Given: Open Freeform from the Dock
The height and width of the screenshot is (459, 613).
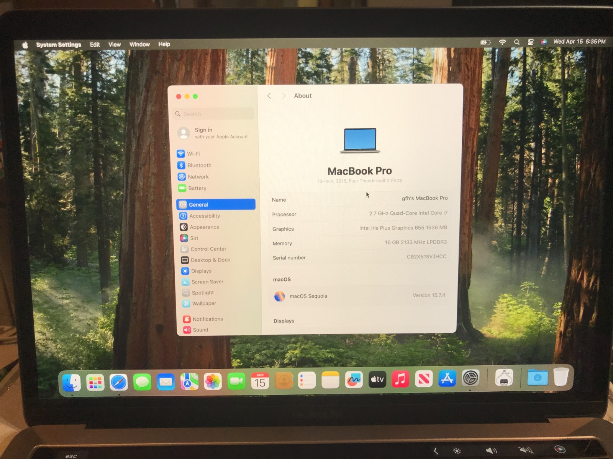Looking at the screenshot, I should point(354,380).
